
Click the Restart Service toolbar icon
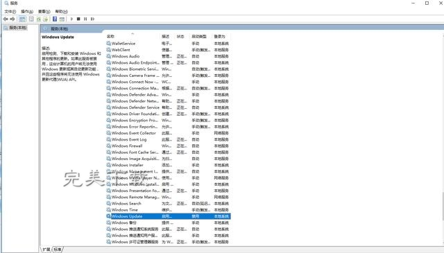coord(92,19)
